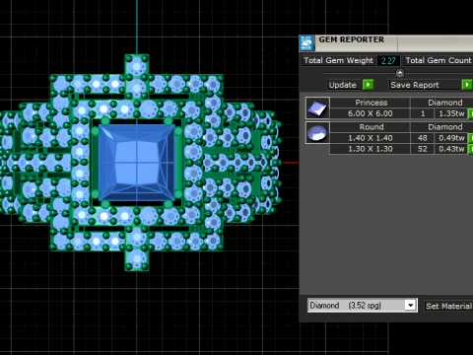Image resolution: width=473 pixels, height=355 pixels.
Task: Click the Set Material button
Action: [448, 306]
